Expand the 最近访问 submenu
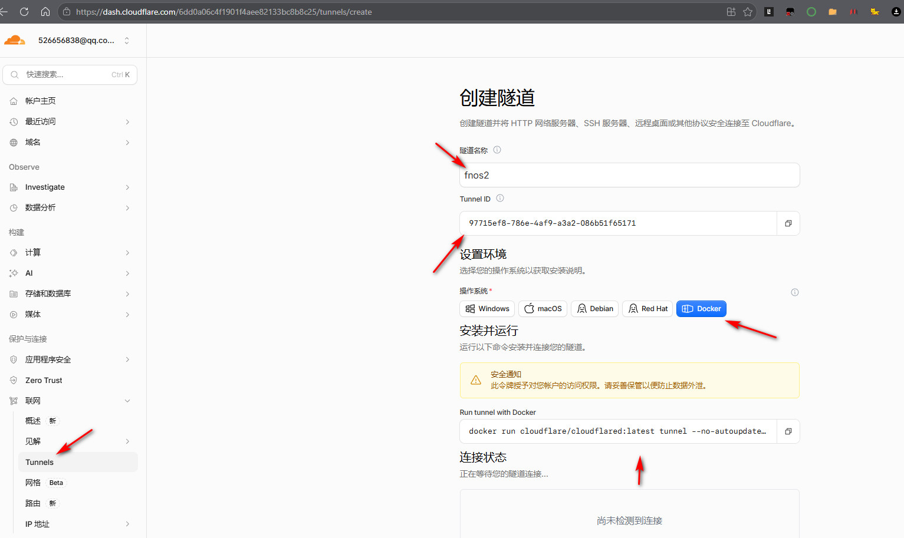This screenshot has height=538, width=904. pos(127,122)
